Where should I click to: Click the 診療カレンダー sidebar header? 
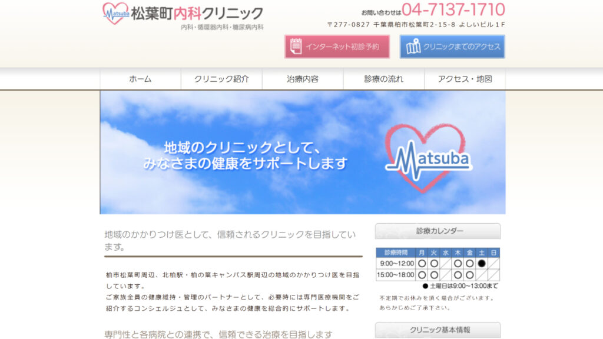pyautogui.click(x=438, y=231)
